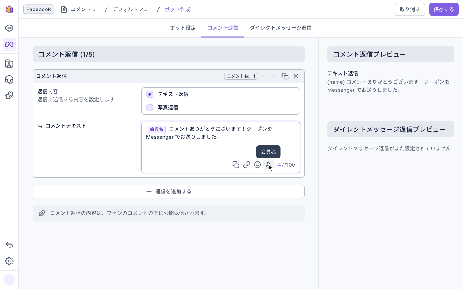Click the コメント数：1 badge
This screenshot has width=463, height=289.
coord(241,76)
